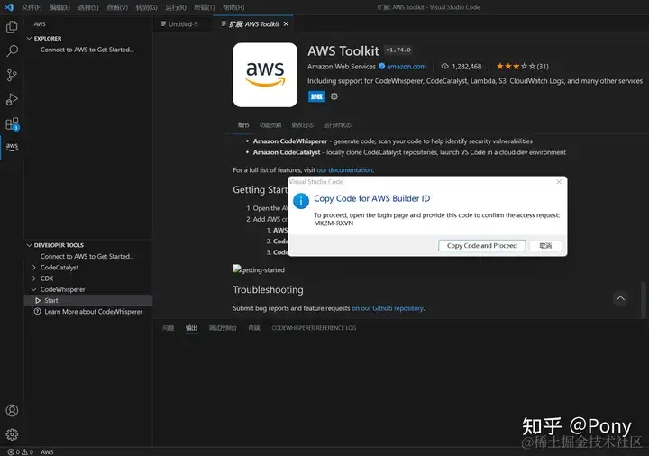
Task: Select the Details tab (细节)
Action: [x=243, y=125]
